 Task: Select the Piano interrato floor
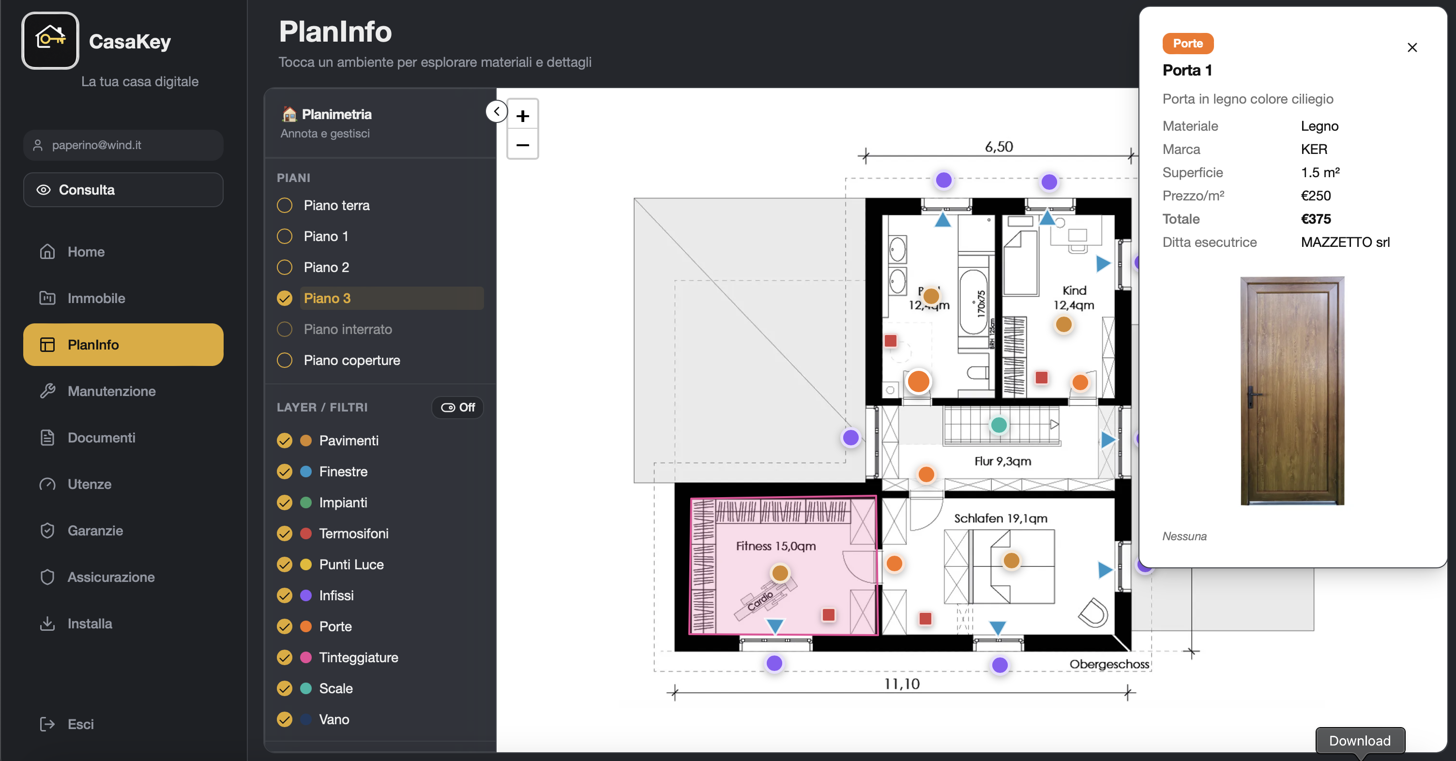coord(380,329)
